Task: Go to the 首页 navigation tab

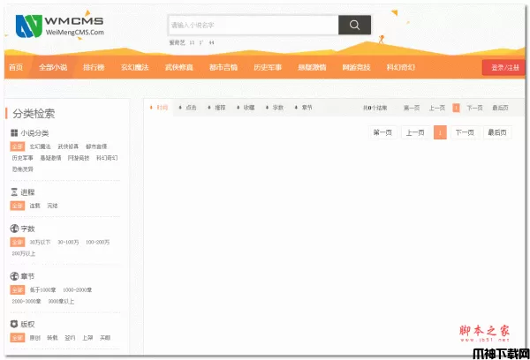Action: click(x=15, y=68)
